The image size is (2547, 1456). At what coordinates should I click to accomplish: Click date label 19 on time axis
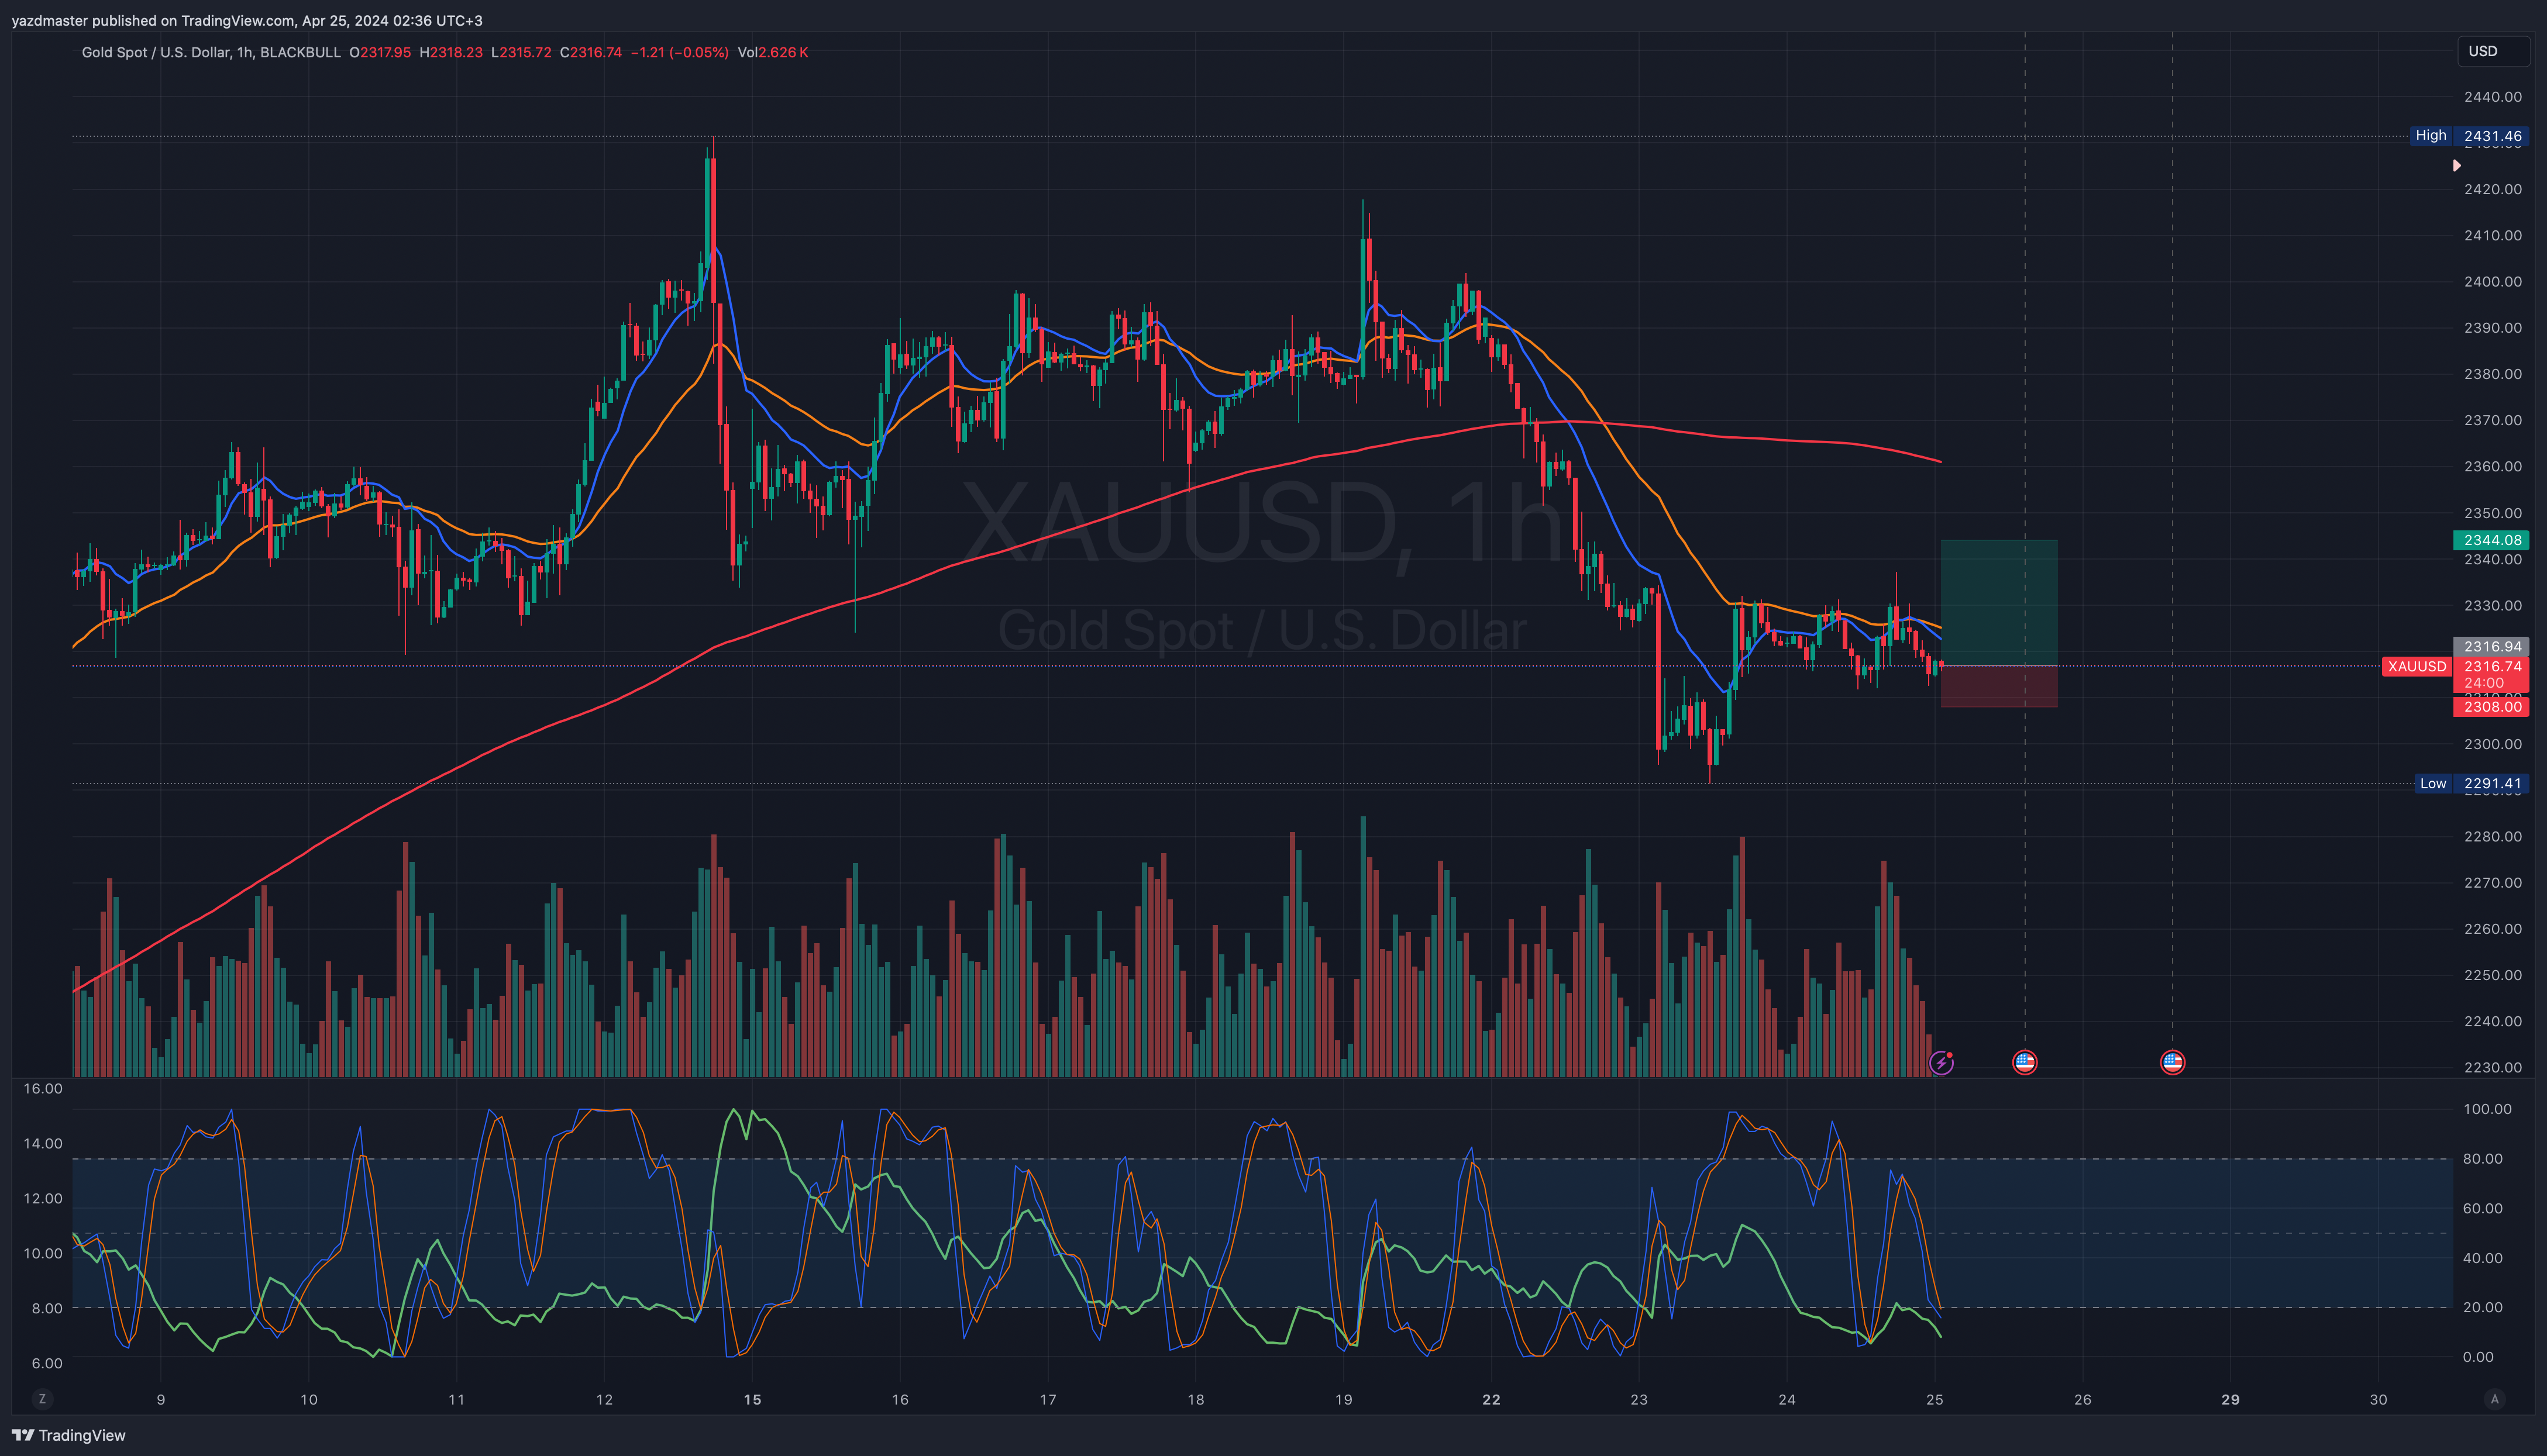coord(1344,1399)
